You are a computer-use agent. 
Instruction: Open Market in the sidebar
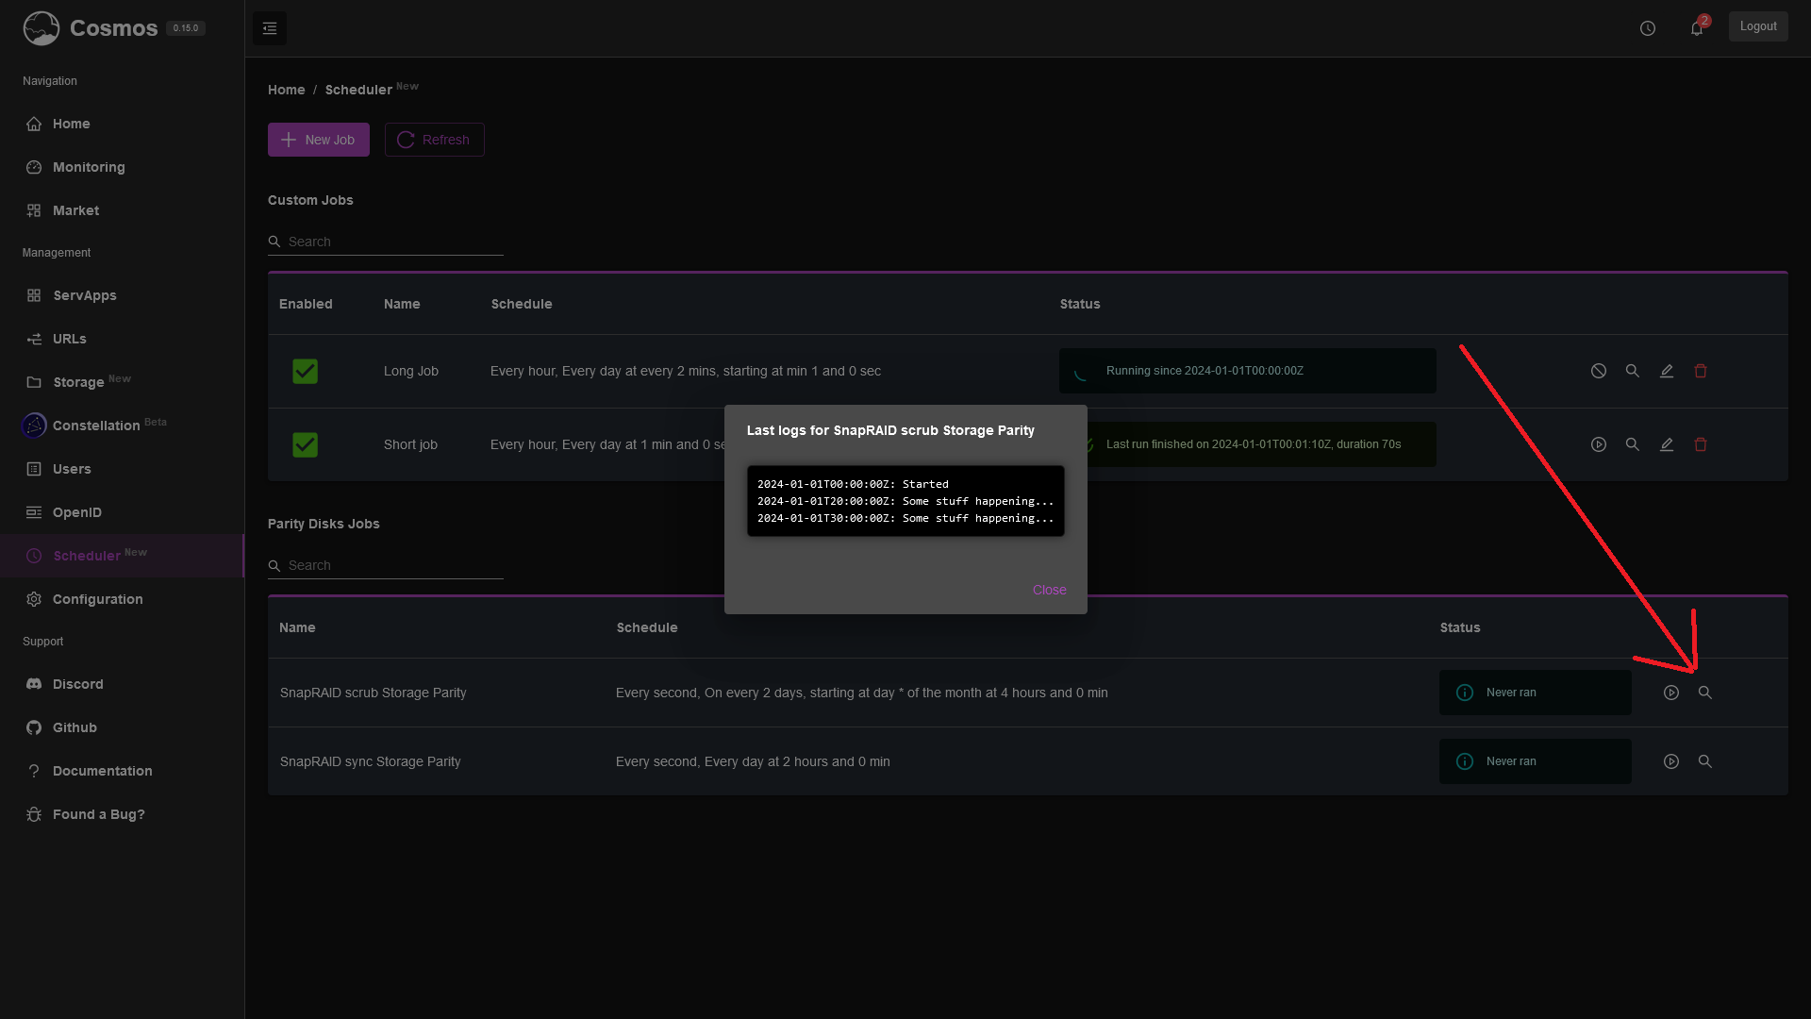(123, 210)
